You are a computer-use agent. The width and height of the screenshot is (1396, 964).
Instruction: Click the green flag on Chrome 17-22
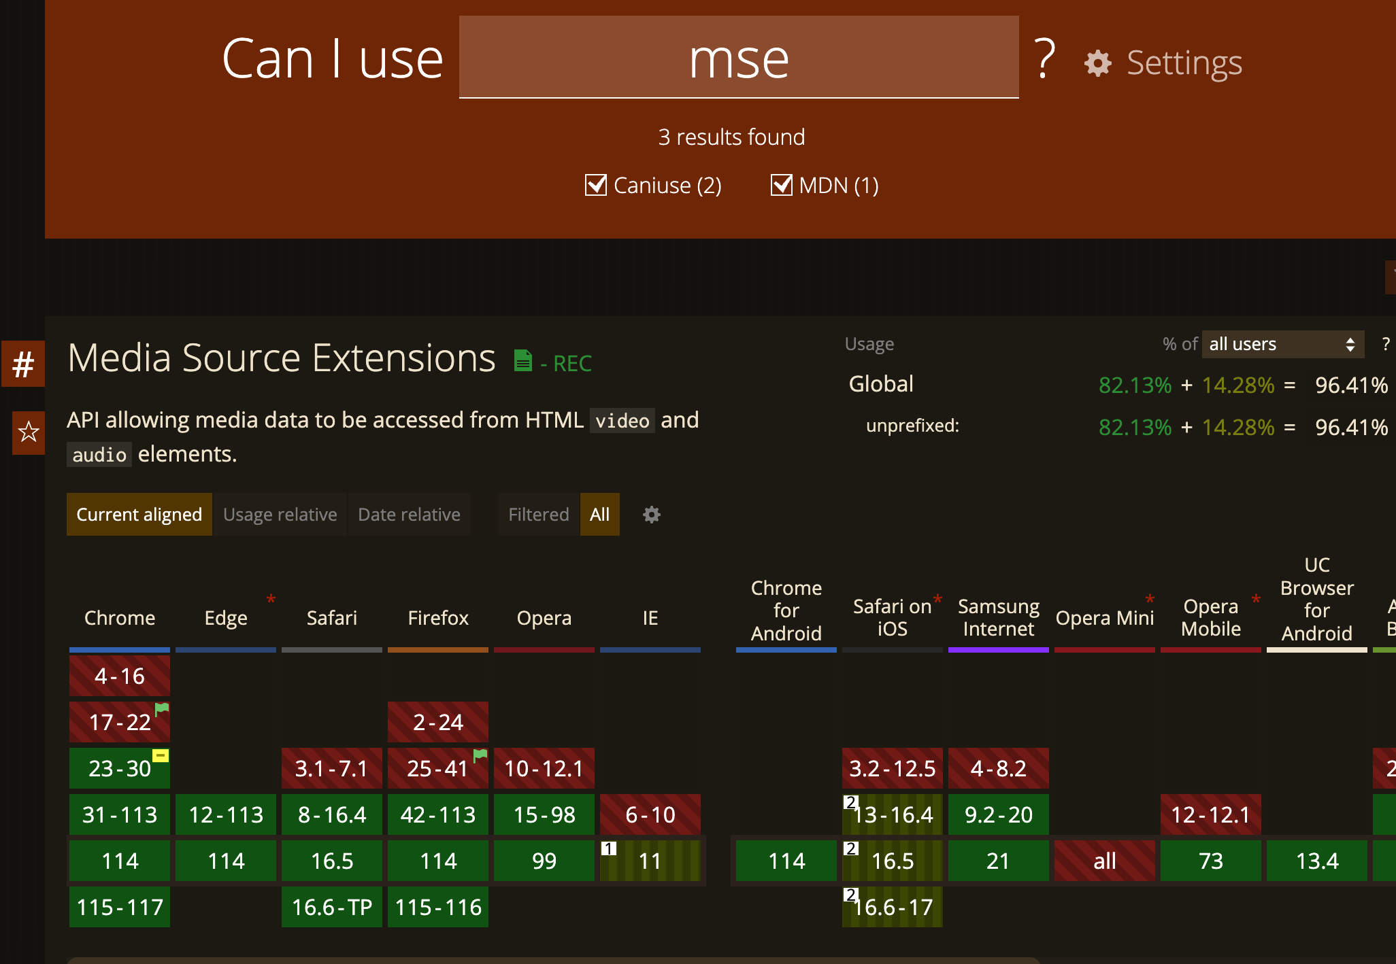pos(162,709)
